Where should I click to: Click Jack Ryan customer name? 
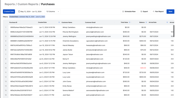click(66, 95)
